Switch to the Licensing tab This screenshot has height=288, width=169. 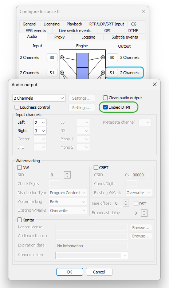[51, 24]
